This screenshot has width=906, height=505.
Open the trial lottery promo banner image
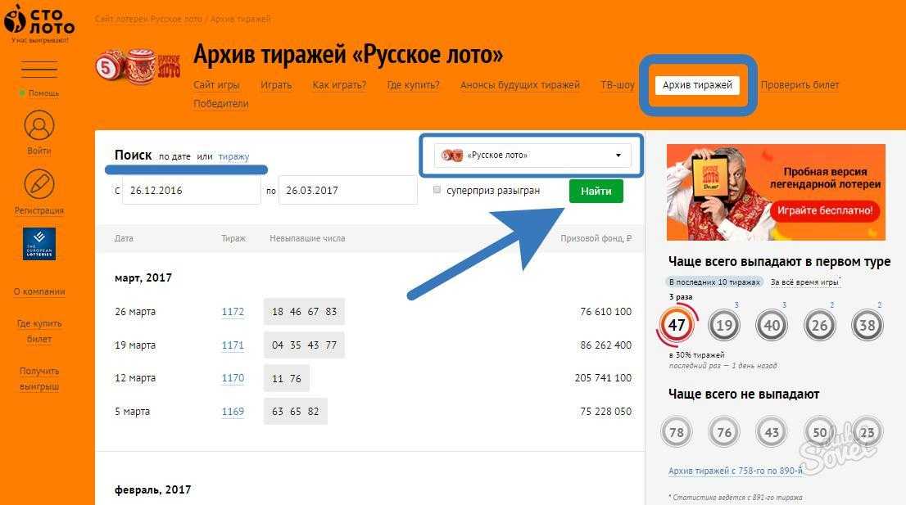coord(776,192)
